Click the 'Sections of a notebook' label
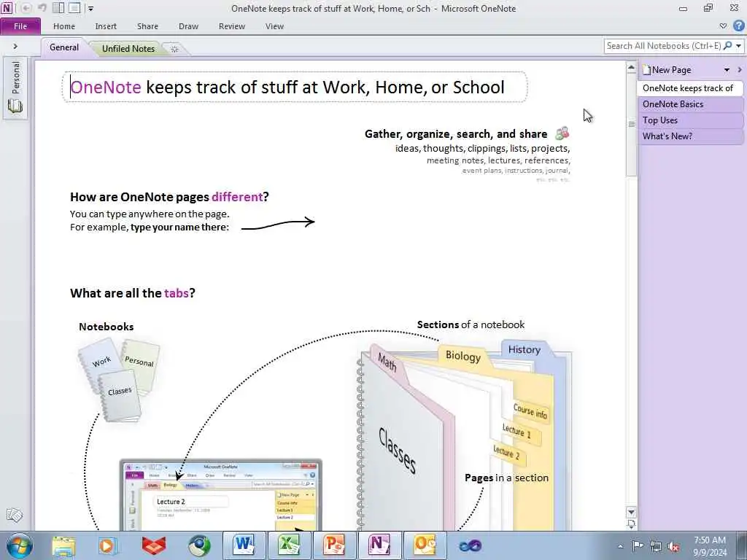 pos(471,324)
